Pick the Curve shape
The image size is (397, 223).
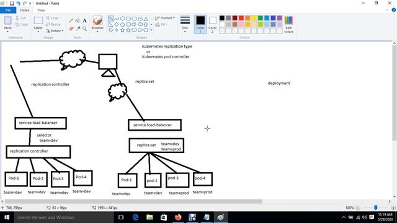[x=117, y=19]
